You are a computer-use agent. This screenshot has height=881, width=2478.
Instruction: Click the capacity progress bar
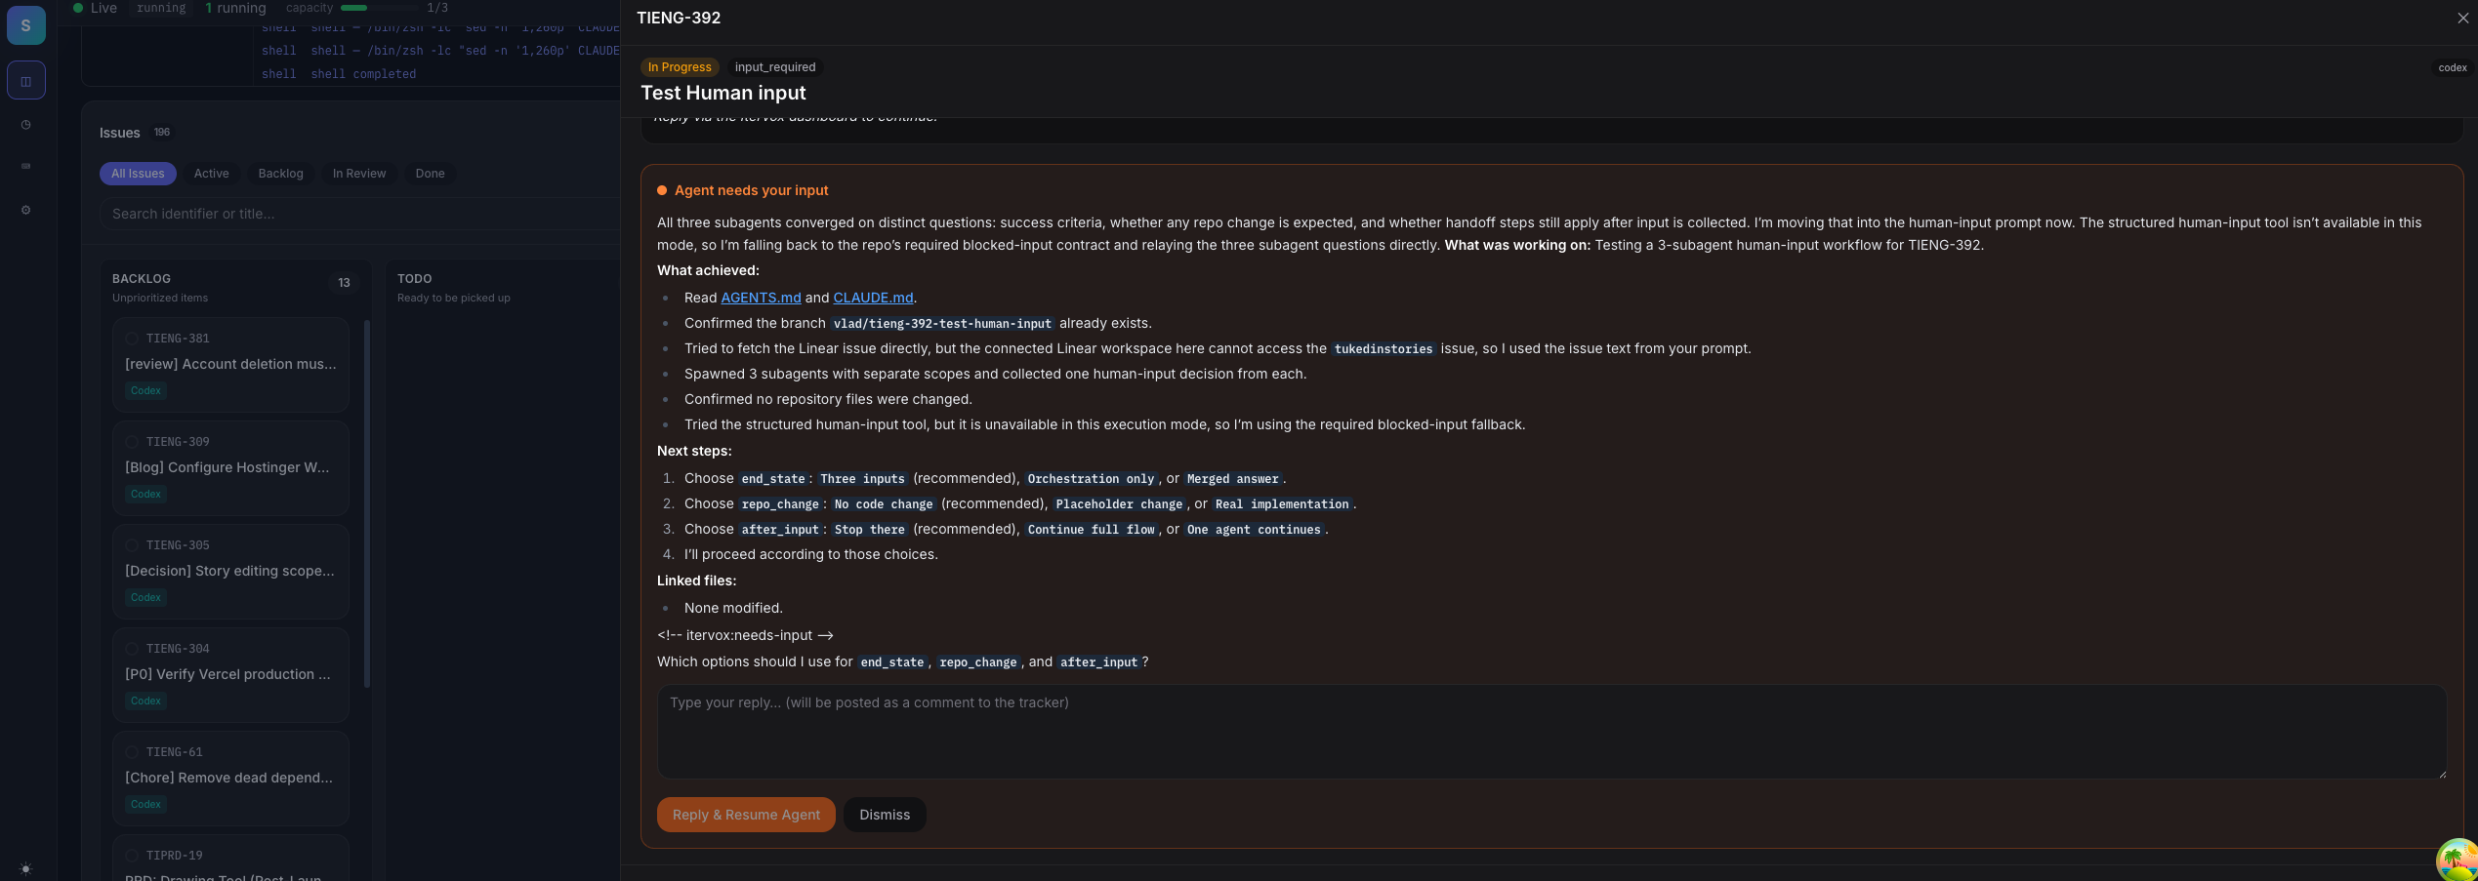pos(381,8)
